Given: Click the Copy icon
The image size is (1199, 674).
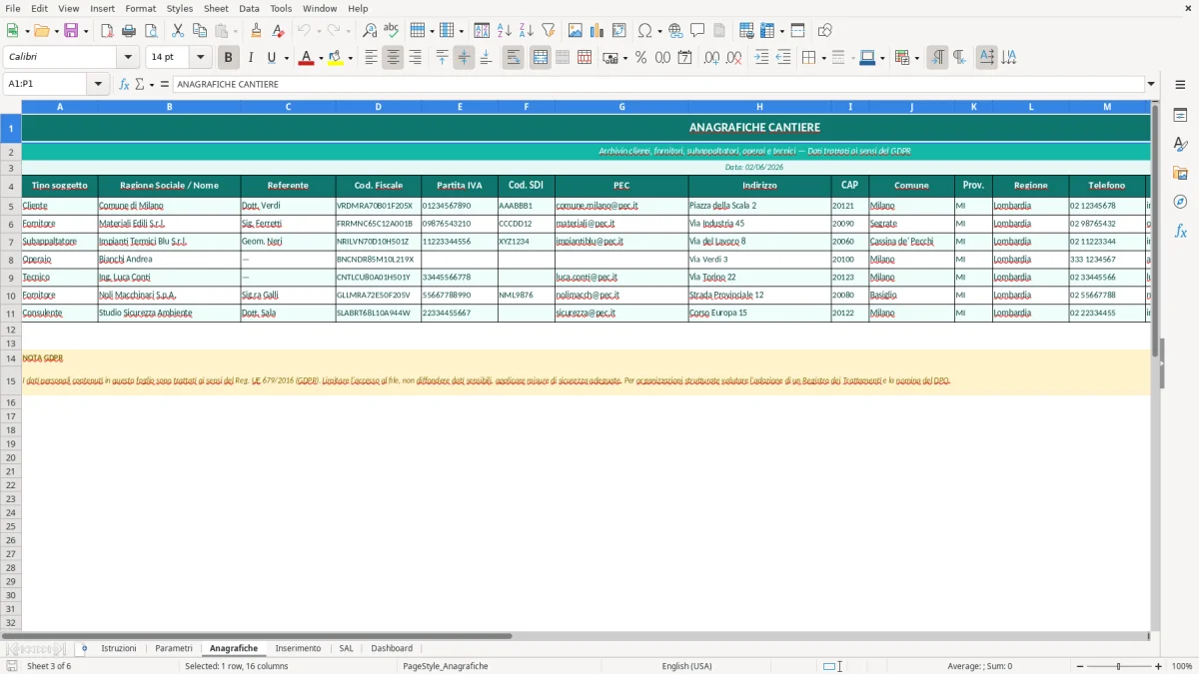Looking at the screenshot, I should pos(200,31).
